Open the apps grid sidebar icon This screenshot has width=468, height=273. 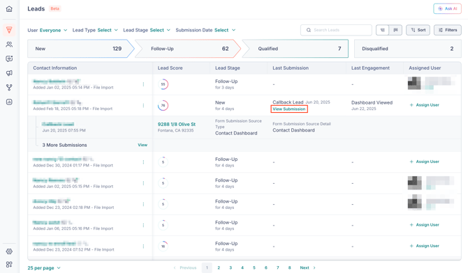tap(9, 265)
